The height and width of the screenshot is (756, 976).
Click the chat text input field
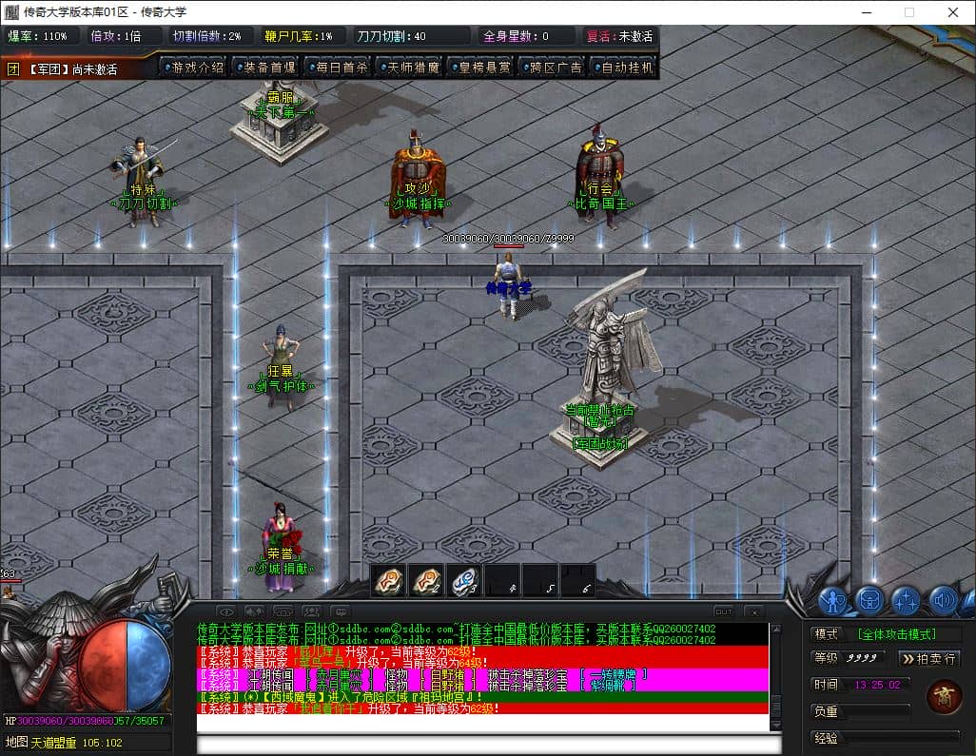(x=489, y=745)
